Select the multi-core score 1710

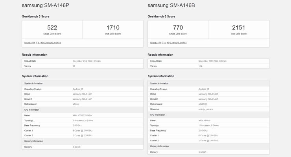pos(113,27)
